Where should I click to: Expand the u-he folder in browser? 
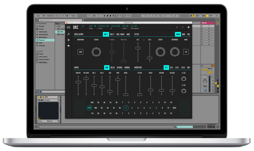pos(56,26)
